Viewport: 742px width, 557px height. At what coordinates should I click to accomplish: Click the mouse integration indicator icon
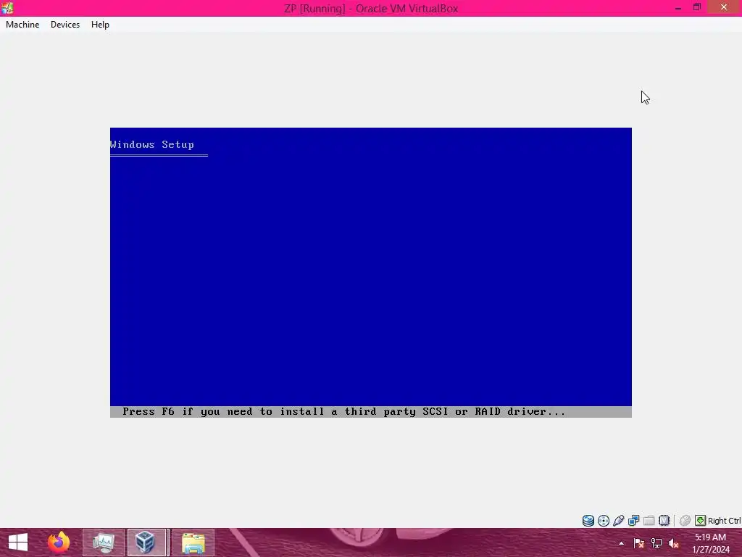click(685, 521)
